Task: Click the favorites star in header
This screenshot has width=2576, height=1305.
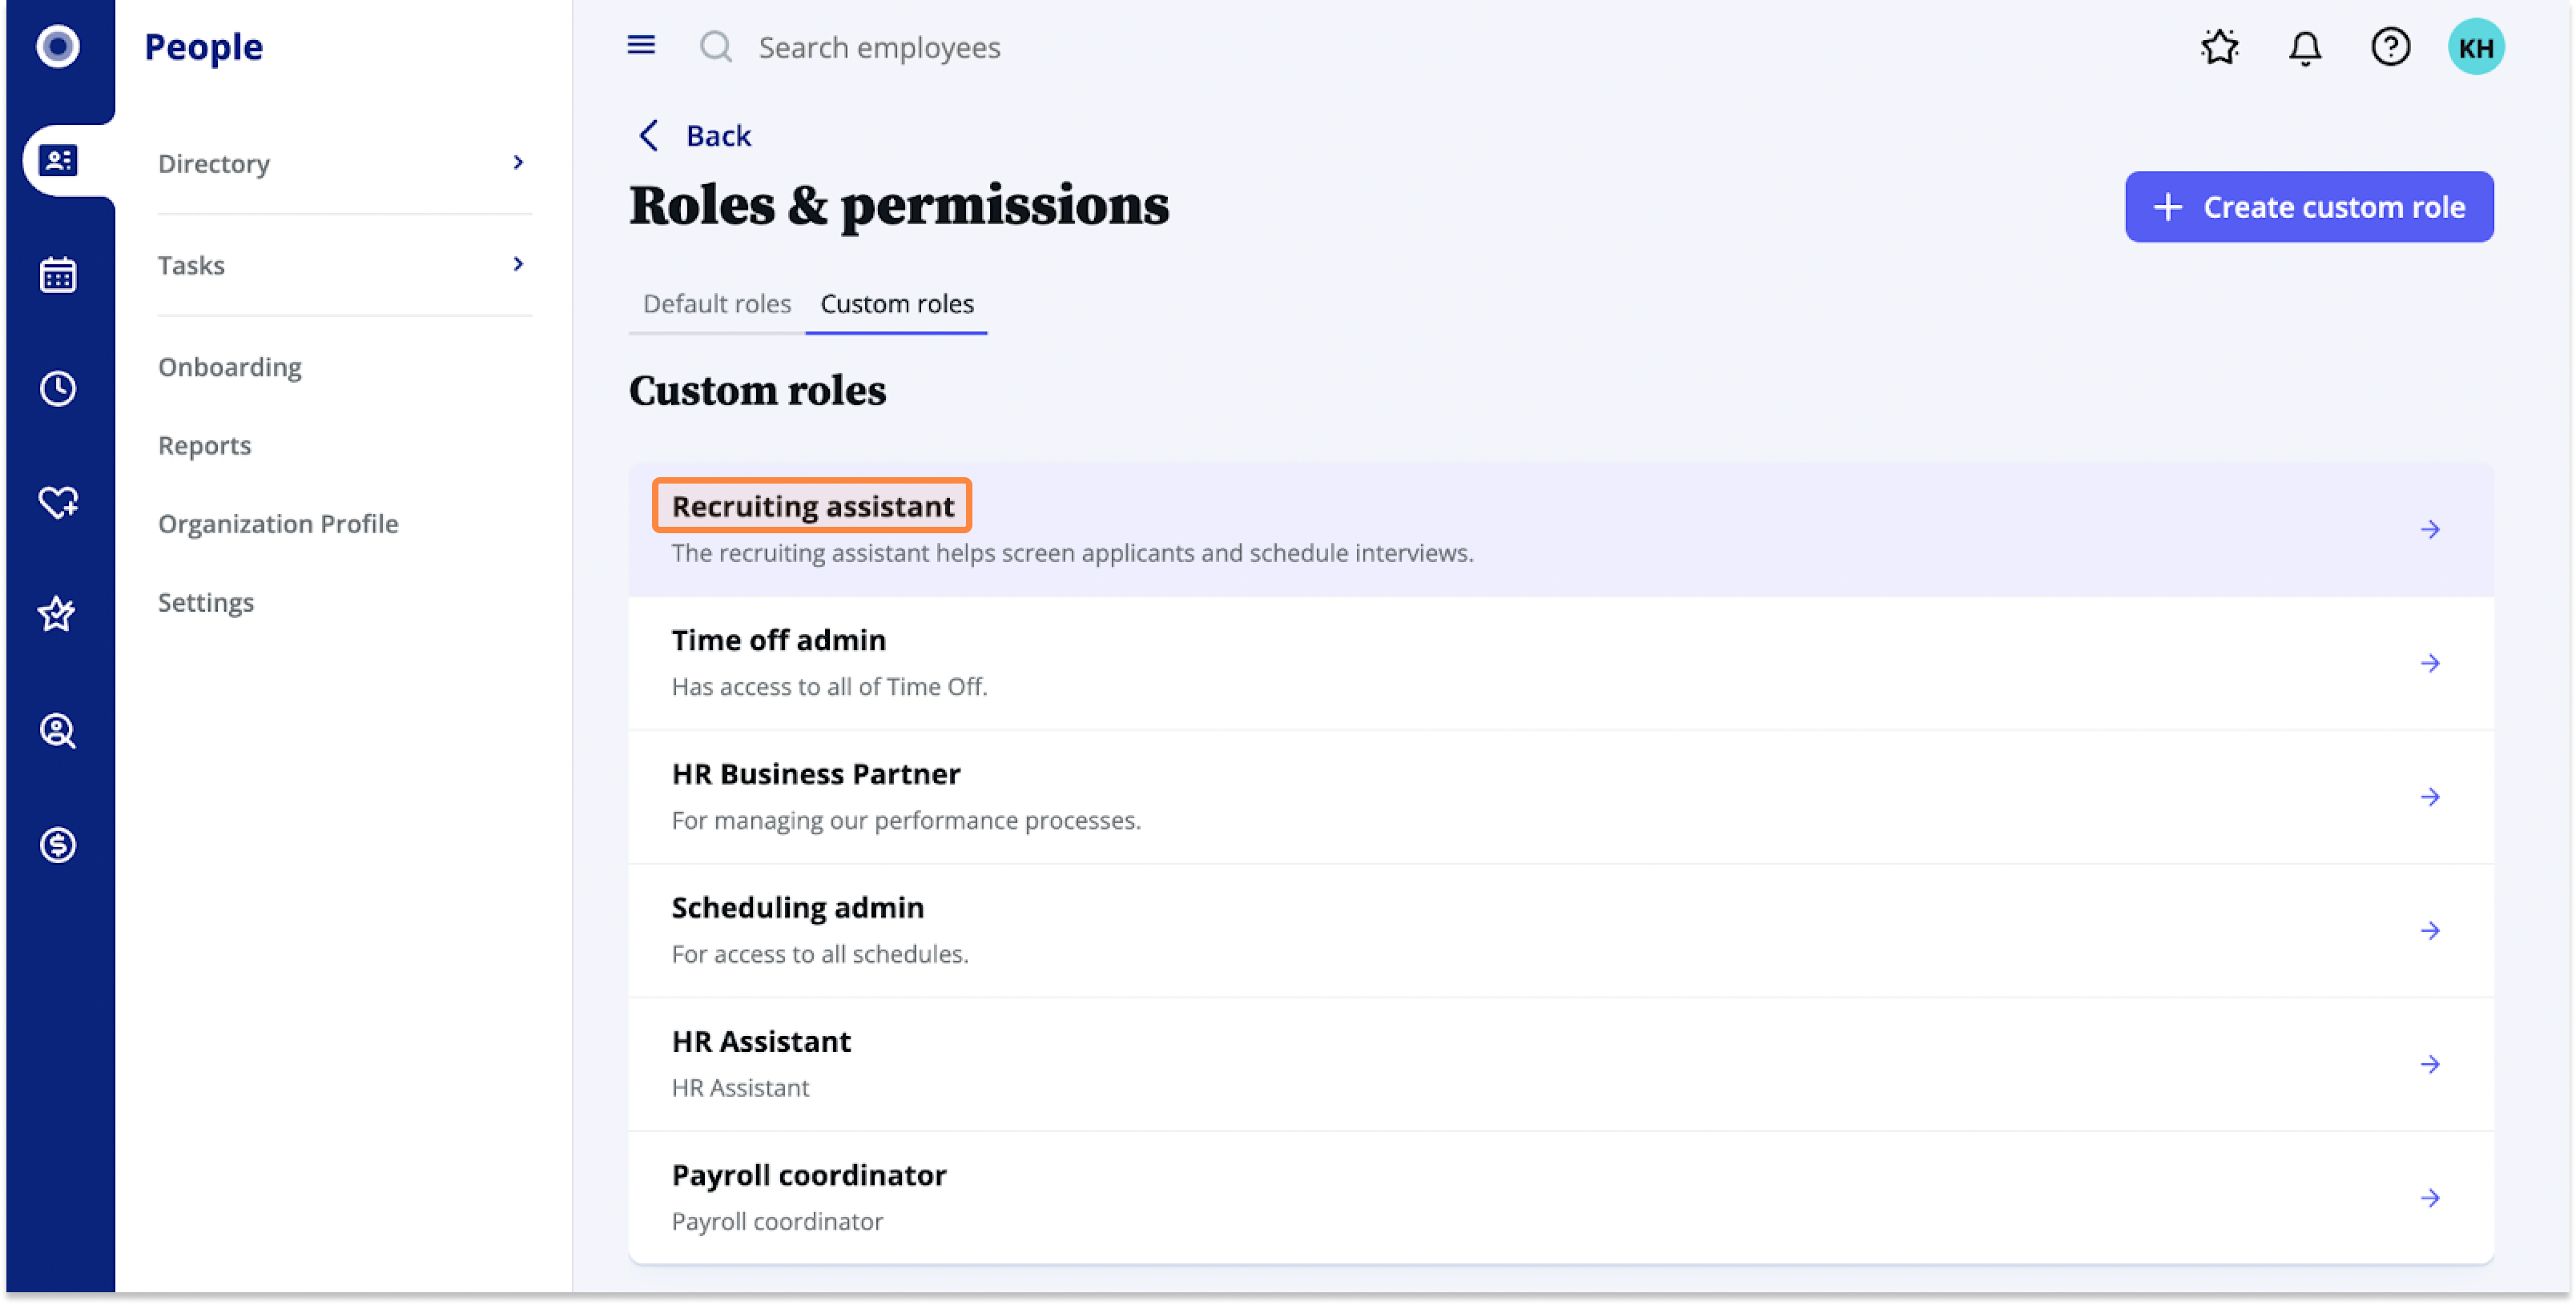Action: pyautogui.click(x=2220, y=47)
